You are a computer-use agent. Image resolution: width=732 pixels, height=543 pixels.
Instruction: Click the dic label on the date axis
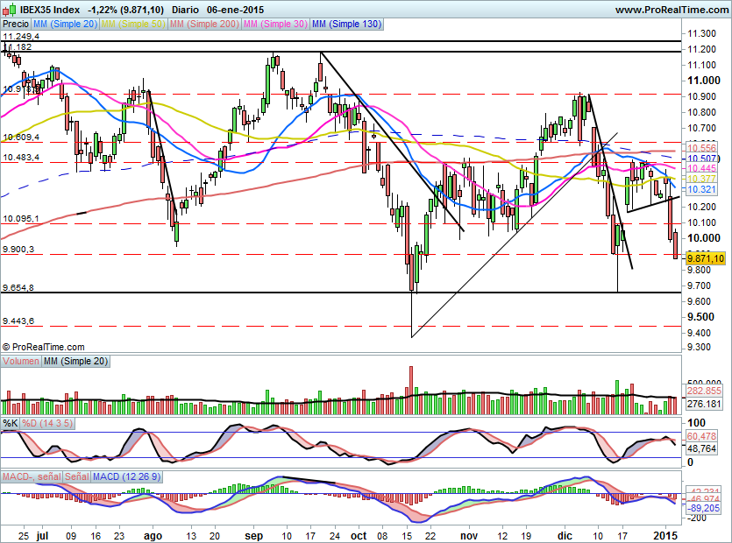(x=565, y=536)
